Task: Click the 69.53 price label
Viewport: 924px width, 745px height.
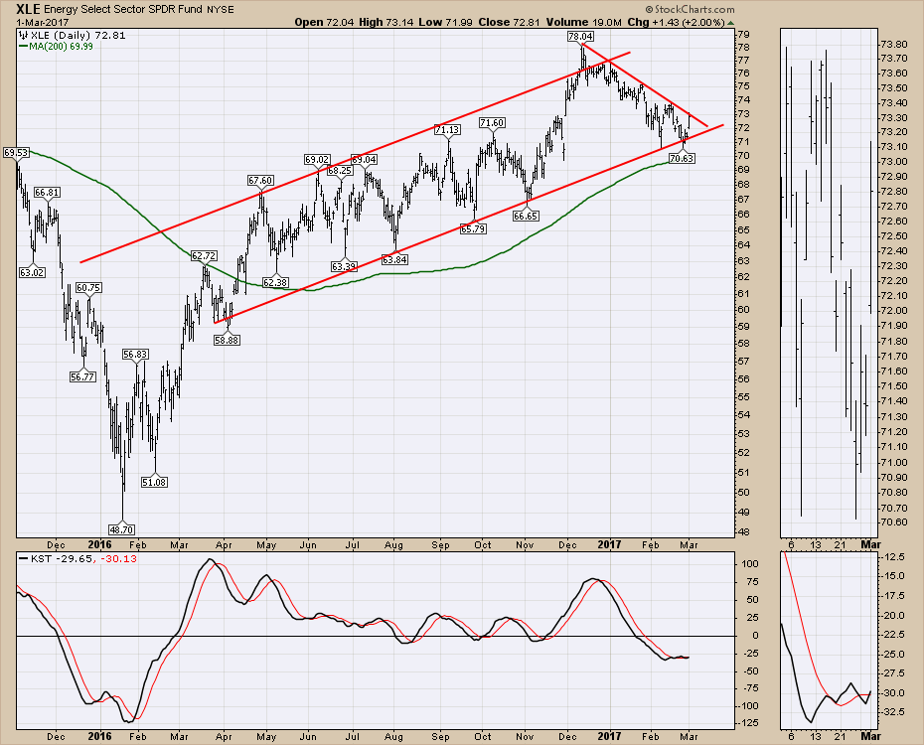Action: coord(16,153)
